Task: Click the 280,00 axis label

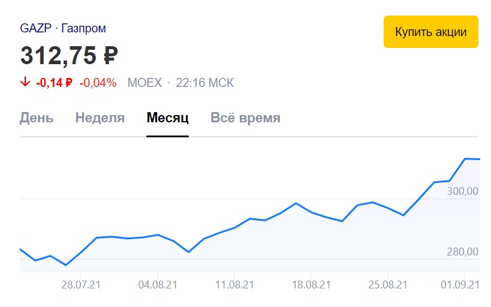Action: [462, 252]
